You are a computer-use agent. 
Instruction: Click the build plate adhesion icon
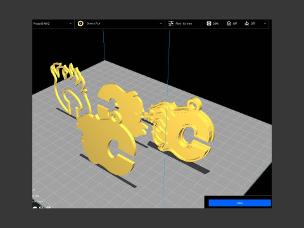click(x=246, y=23)
